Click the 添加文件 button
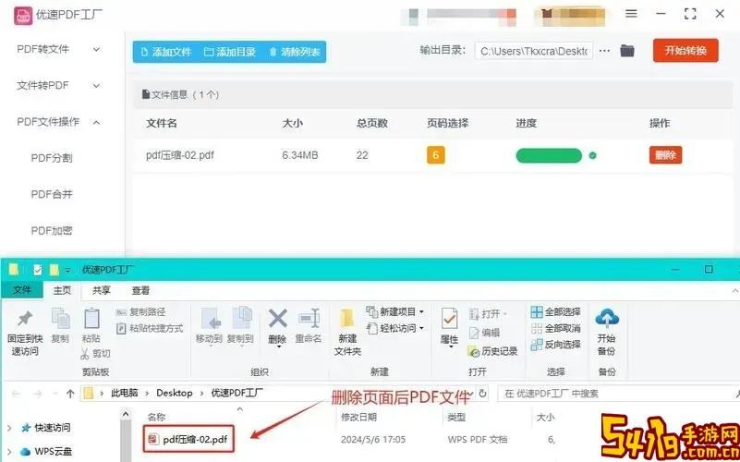This screenshot has width=740, height=462. tap(166, 52)
